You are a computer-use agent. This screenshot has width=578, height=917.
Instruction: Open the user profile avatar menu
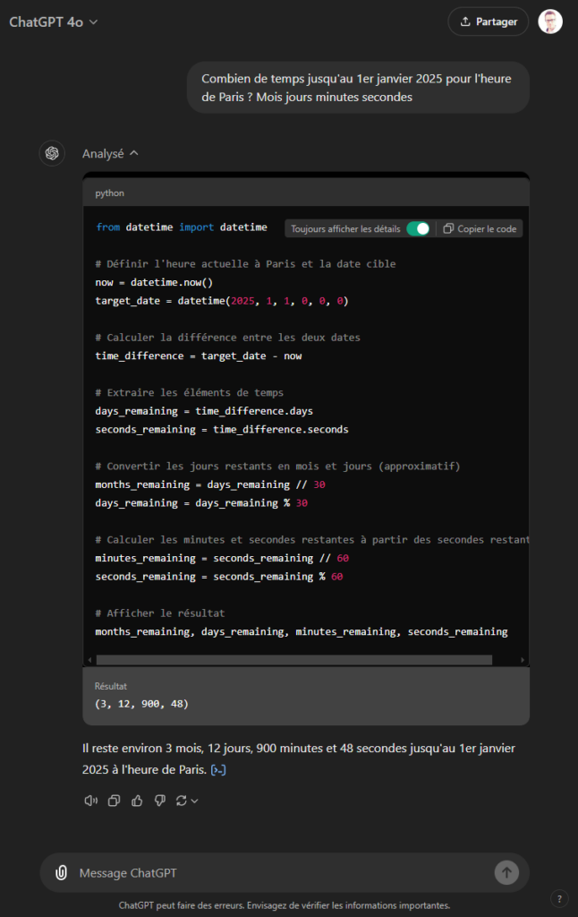550,21
